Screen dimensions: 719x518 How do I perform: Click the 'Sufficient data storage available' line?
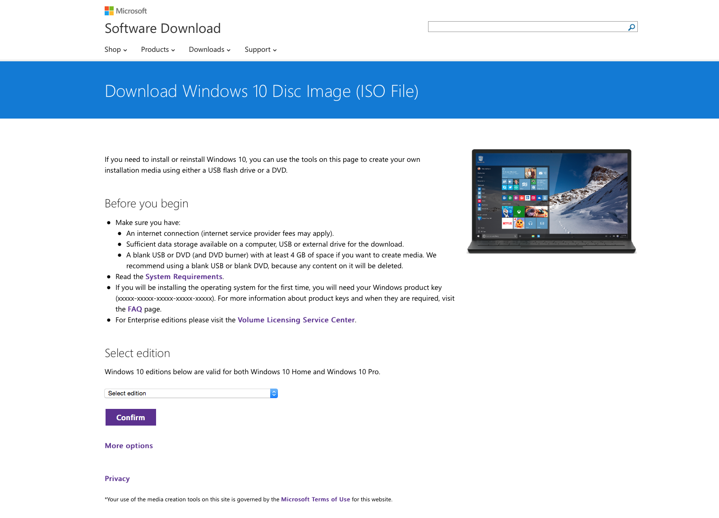click(265, 244)
